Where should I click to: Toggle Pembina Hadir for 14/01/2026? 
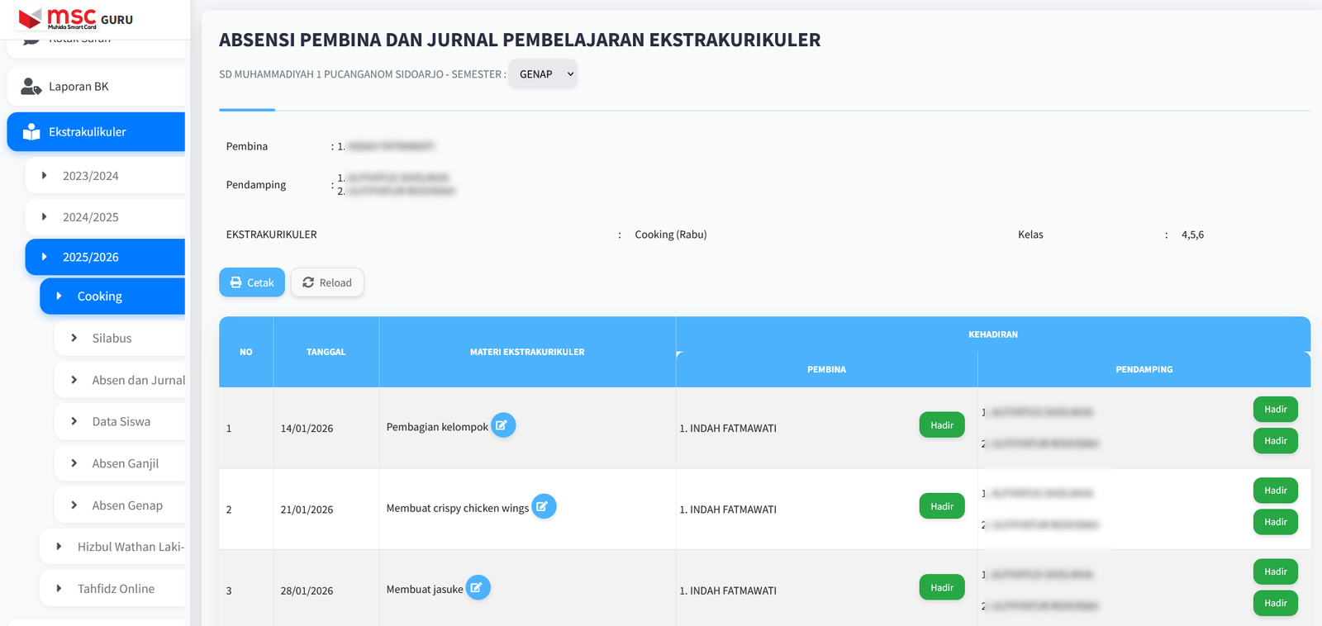pyautogui.click(x=942, y=425)
